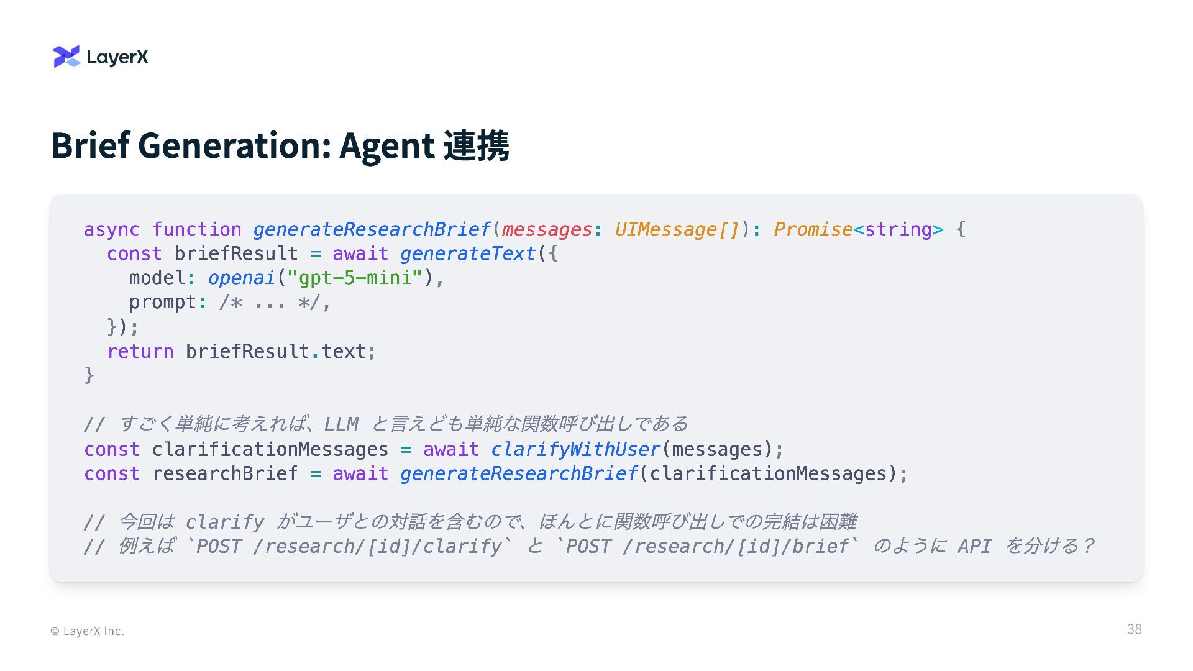Click the researchBrief variable name
1193x671 pixels.
(225, 473)
